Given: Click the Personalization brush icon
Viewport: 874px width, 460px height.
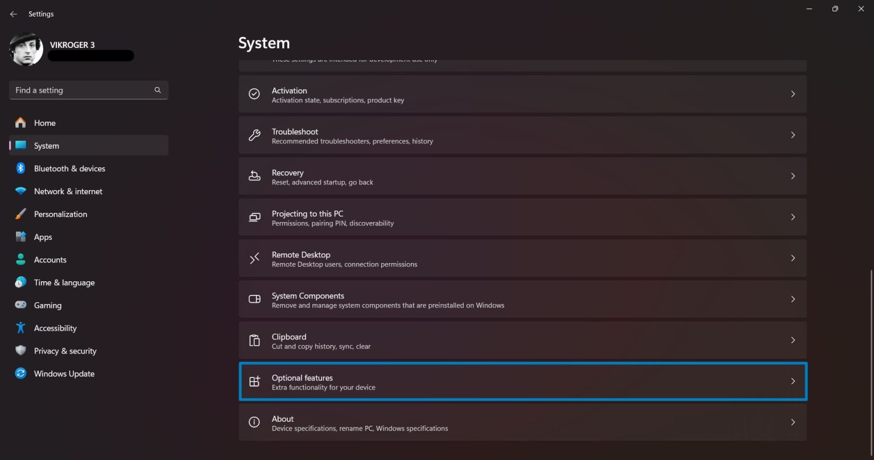Looking at the screenshot, I should tap(20, 214).
